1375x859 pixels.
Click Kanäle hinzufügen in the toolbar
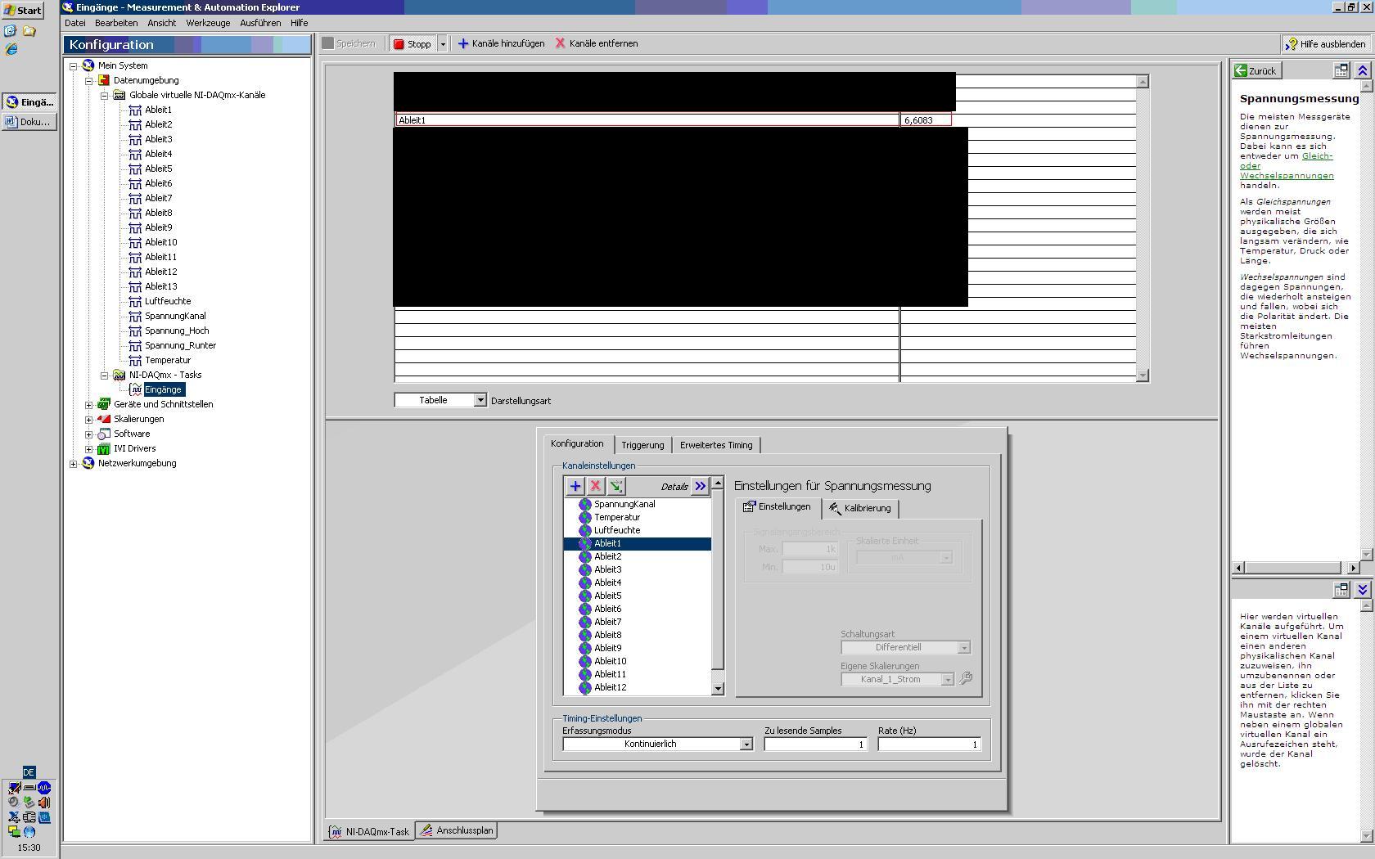click(501, 44)
